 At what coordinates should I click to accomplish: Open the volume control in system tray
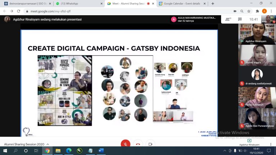coord(245,151)
